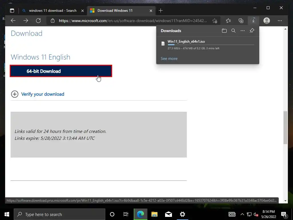
Task: Click the download speed and size status text
Action: pyautogui.click(x=193, y=48)
